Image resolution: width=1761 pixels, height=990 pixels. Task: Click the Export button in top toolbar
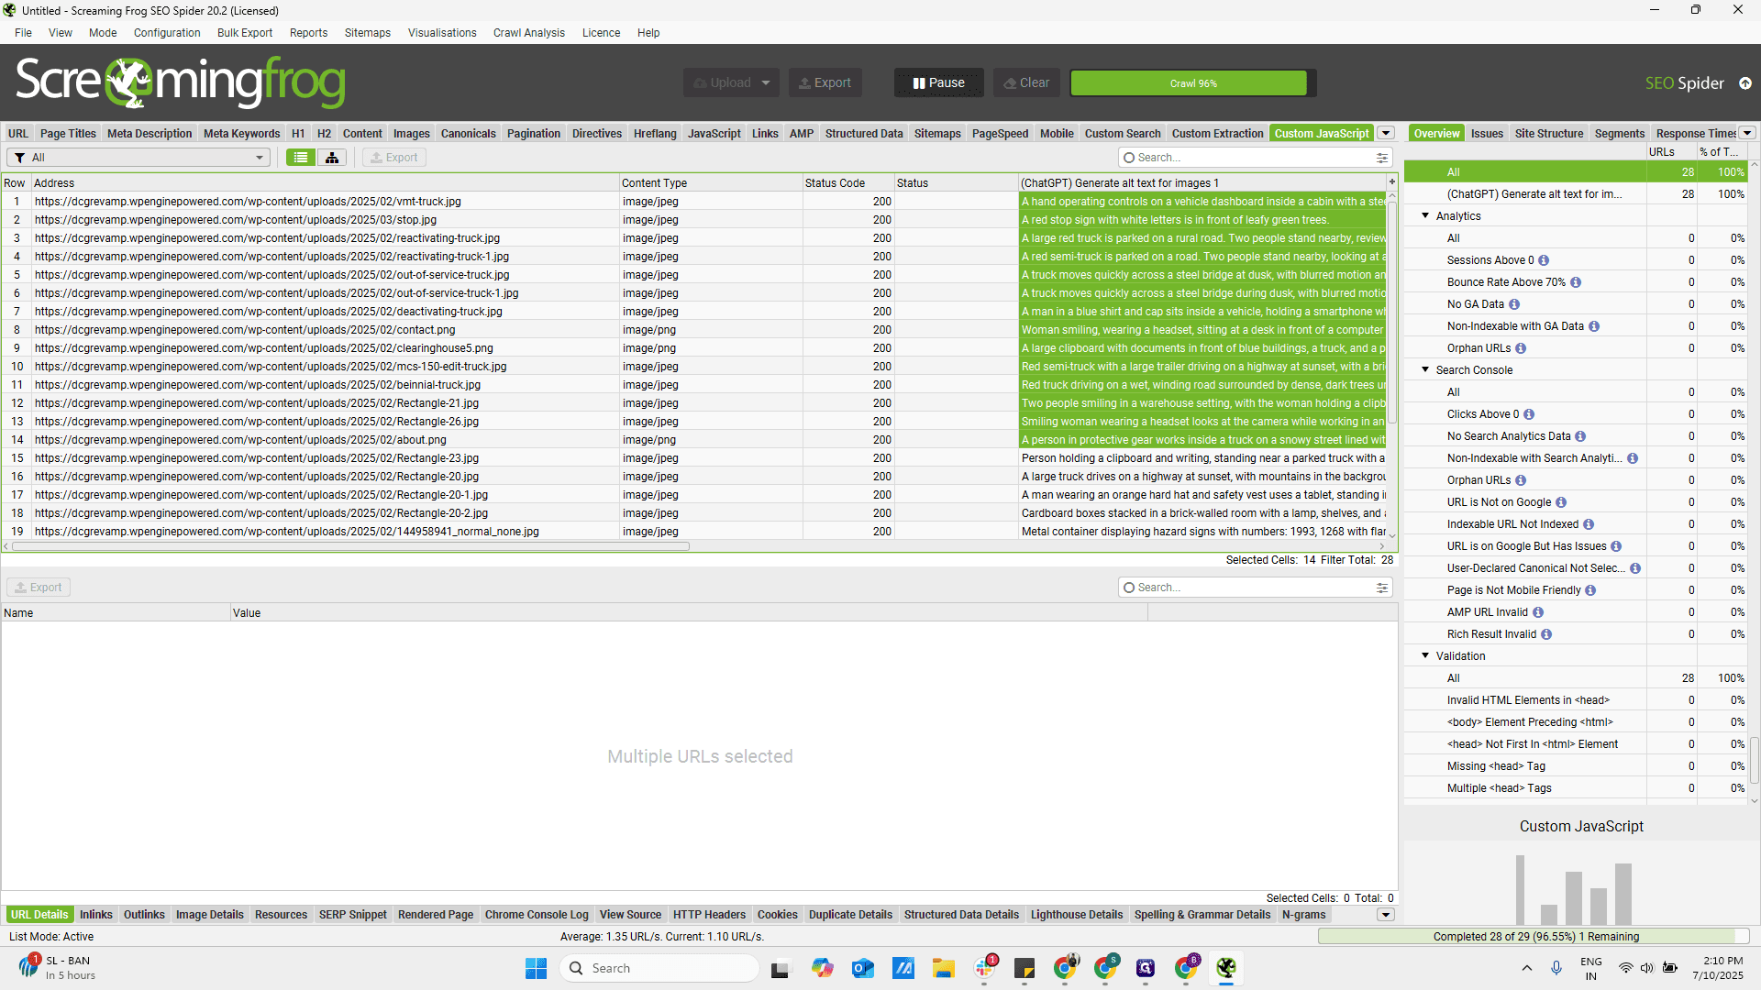pos(825,82)
